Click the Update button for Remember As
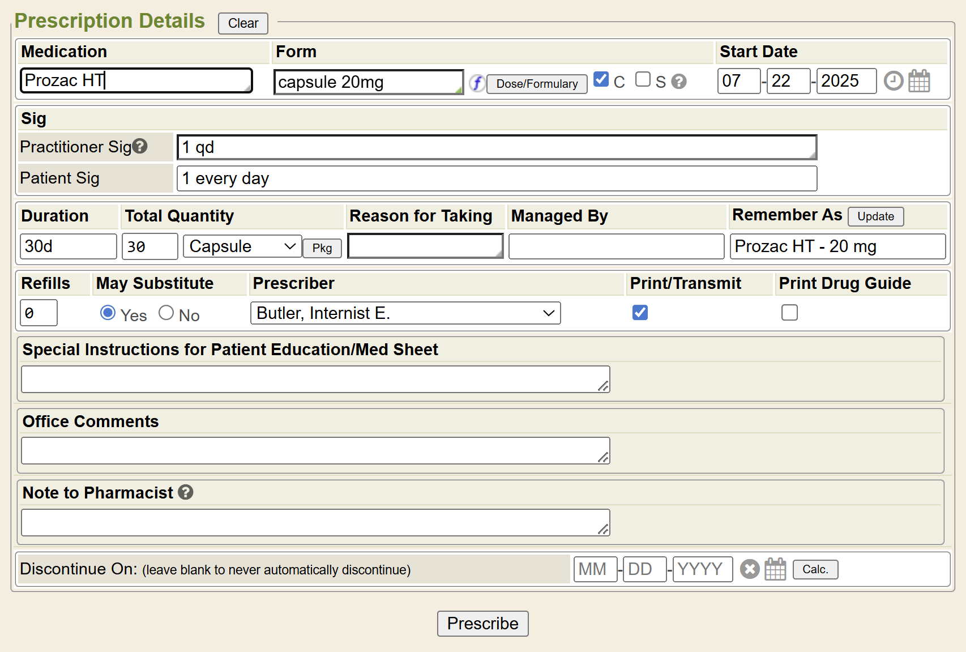Screen dimensions: 966x652 pos(875,216)
